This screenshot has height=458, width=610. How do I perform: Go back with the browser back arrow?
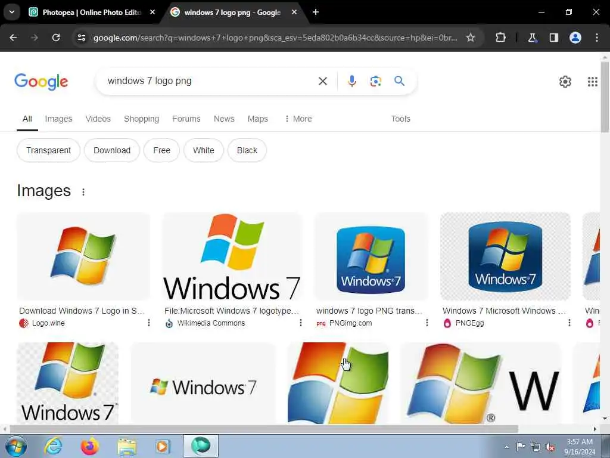tap(13, 38)
